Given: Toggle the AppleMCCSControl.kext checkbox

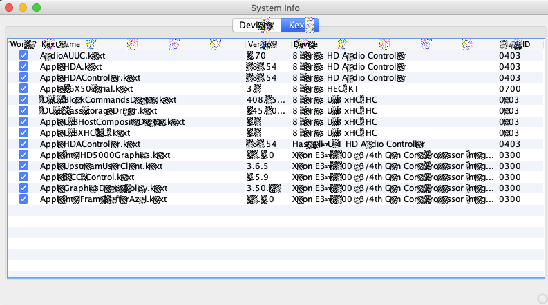Looking at the screenshot, I should (23, 177).
